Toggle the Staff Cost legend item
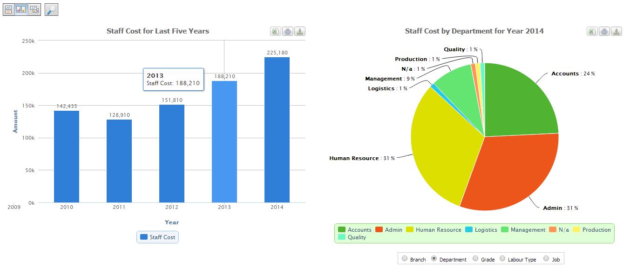 158,237
